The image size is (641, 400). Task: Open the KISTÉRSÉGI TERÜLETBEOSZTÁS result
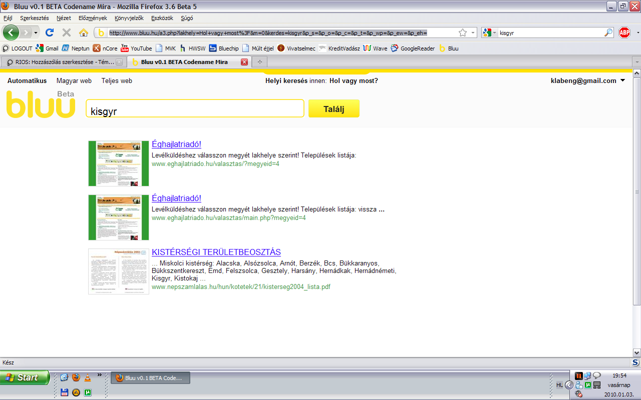point(216,252)
